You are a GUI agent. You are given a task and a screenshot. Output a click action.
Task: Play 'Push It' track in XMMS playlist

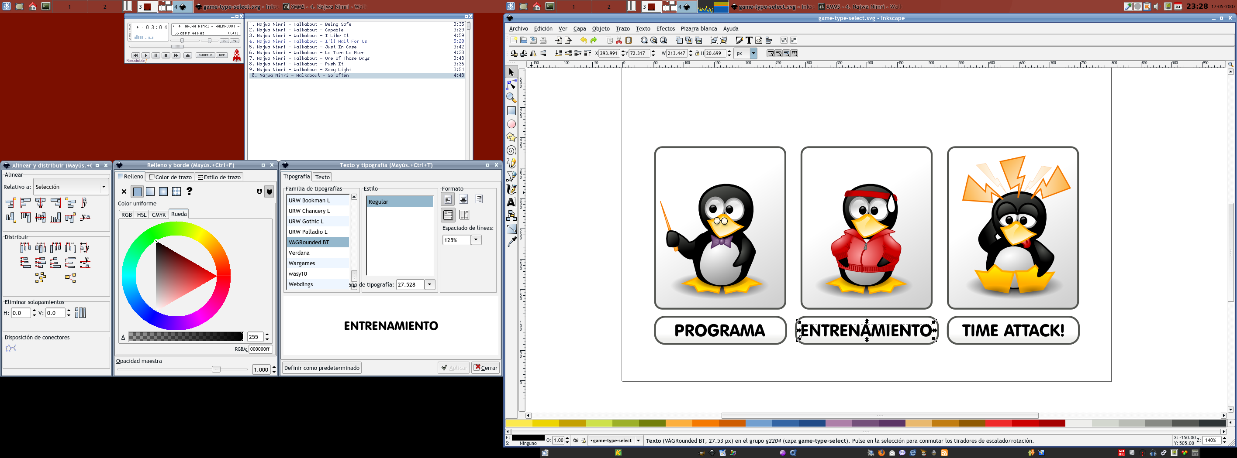(356, 64)
